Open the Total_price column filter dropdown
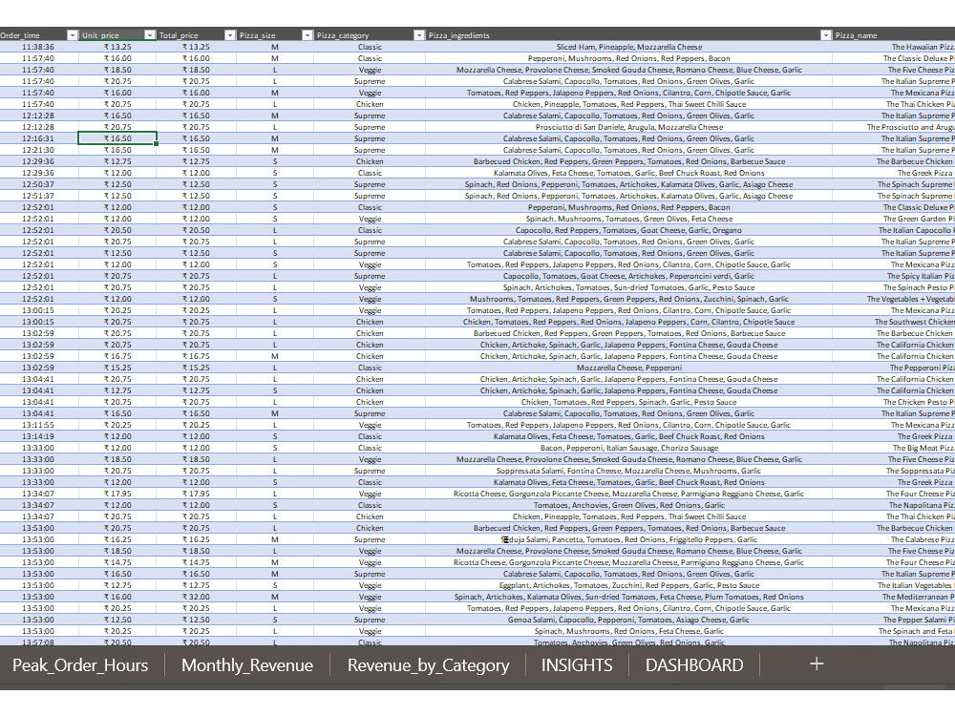 click(229, 35)
